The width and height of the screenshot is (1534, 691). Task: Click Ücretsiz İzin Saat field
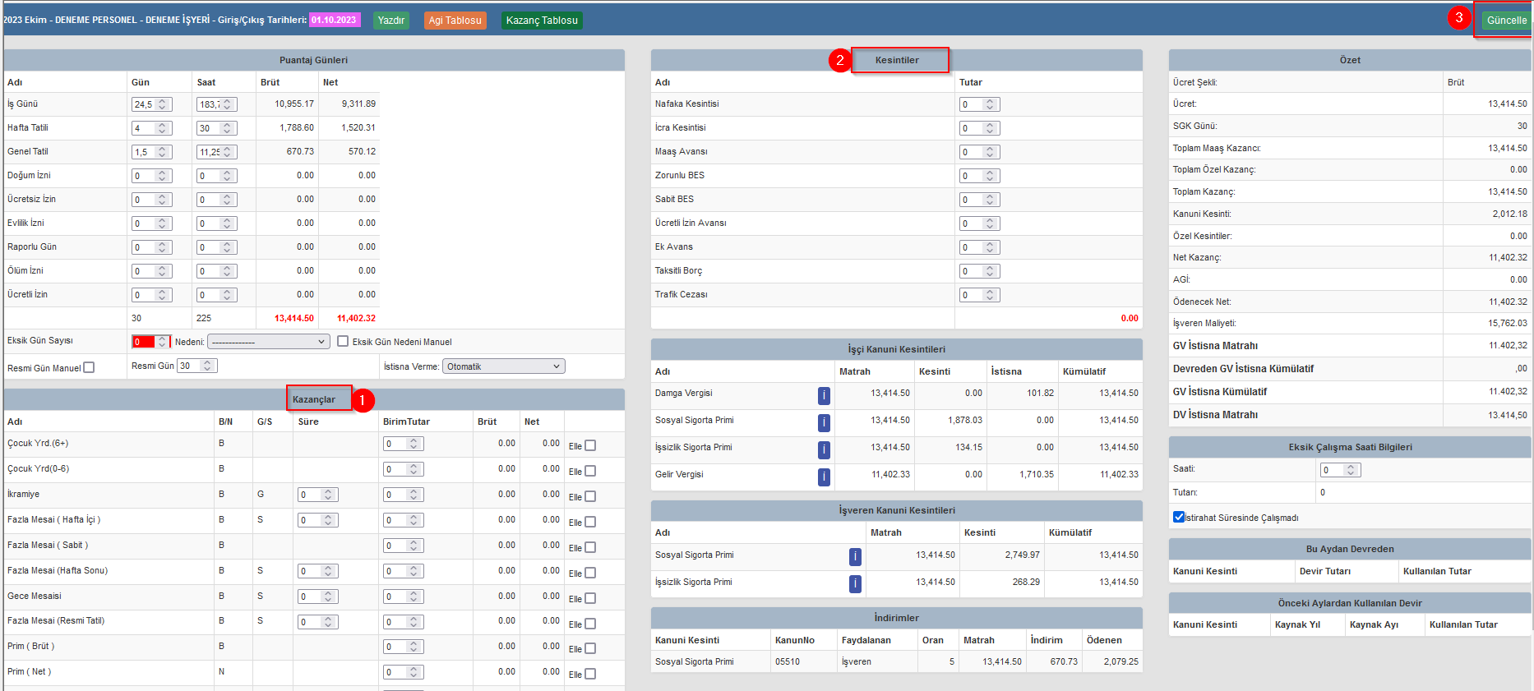click(x=217, y=200)
